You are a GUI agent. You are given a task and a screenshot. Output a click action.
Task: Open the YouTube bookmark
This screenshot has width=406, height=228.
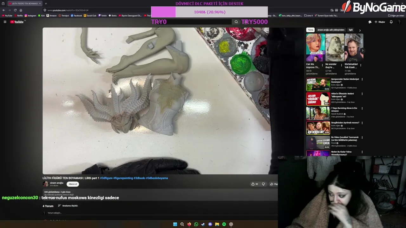tap(7, 16)
